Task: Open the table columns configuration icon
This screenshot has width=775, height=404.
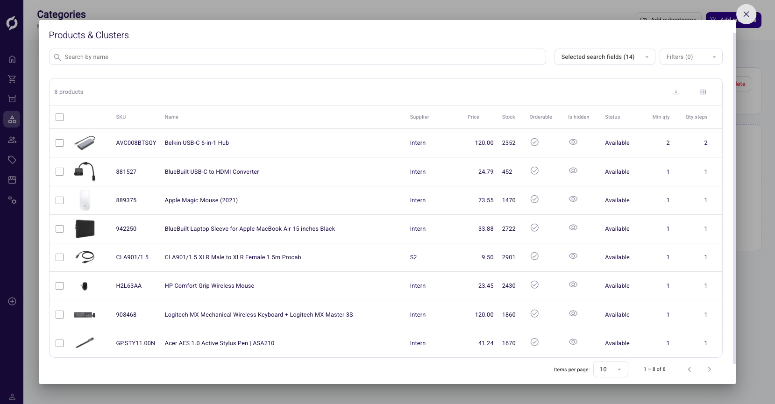Action: click(x=703, y=92)
